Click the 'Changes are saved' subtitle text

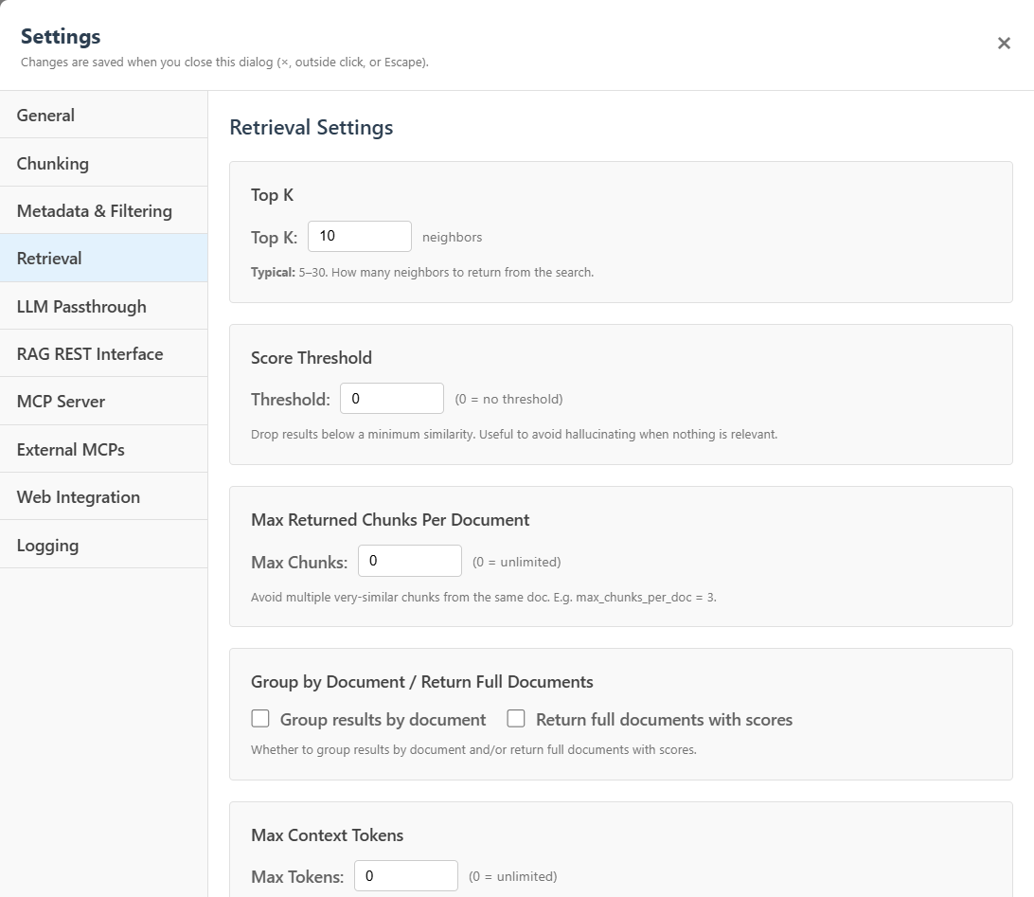[224, 62]
